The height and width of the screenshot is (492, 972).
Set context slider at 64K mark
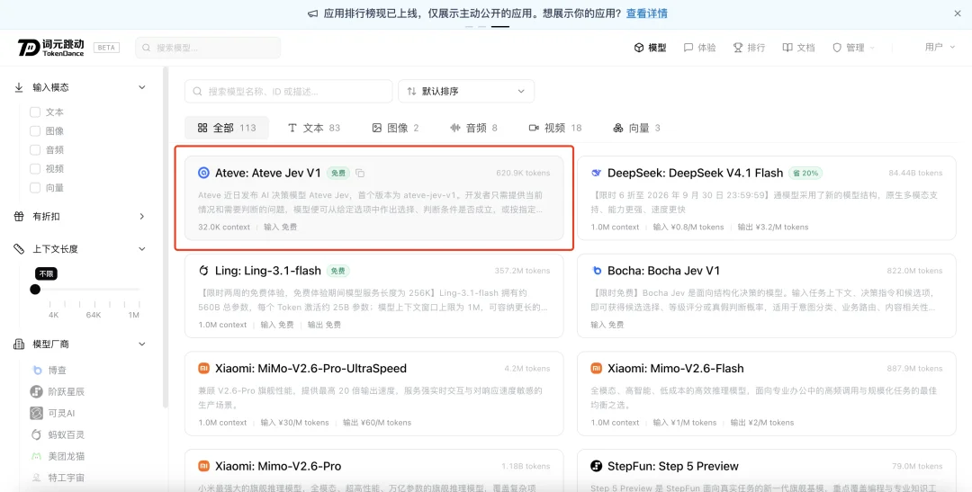pos(94,290)
